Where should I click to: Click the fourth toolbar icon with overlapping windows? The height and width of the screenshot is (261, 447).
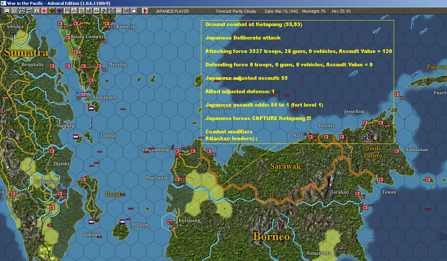click(x=29, y=11)
